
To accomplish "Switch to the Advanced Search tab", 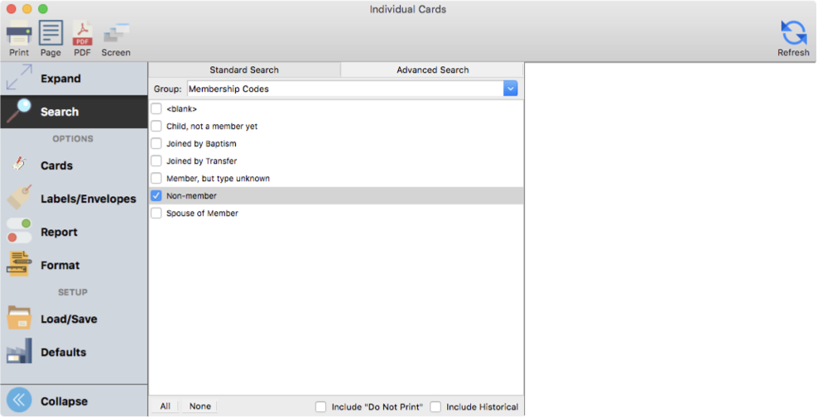I will click(432, 70).
